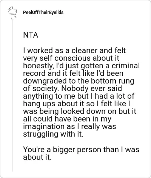The width and height of the screenshot is (151, 178).
Task: Click the line 'hang ups about it so I felt like I'
Action: click(x=77, y=104)
